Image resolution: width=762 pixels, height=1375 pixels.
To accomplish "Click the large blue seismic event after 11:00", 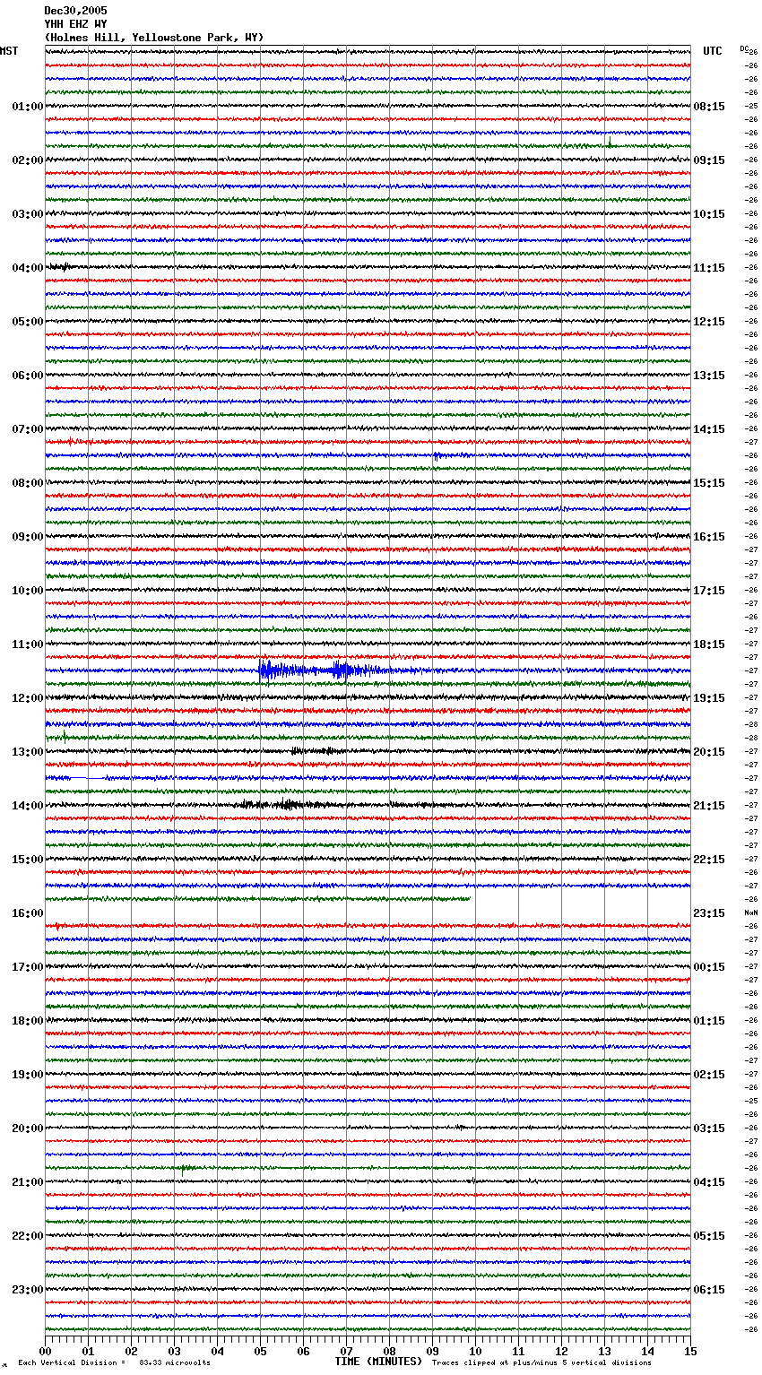I will click(x=323, y=670).
